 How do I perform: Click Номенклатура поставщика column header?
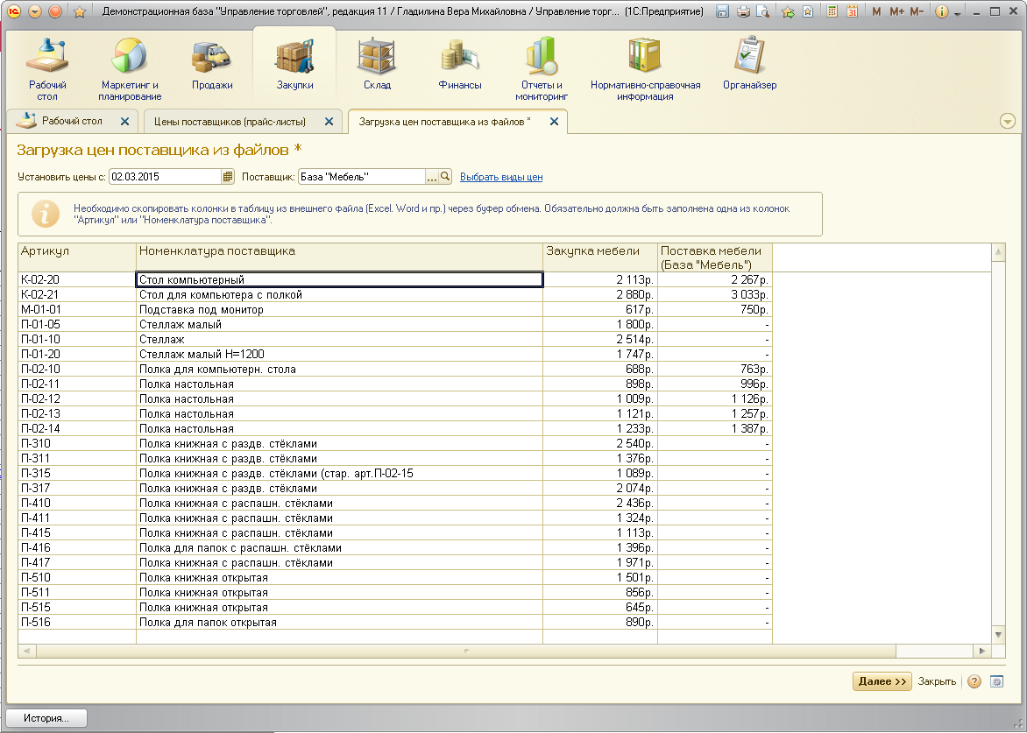click(x=339, y=257)
